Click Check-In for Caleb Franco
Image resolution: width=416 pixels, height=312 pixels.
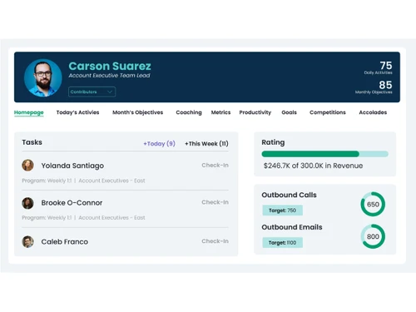(x=215, y=241)
